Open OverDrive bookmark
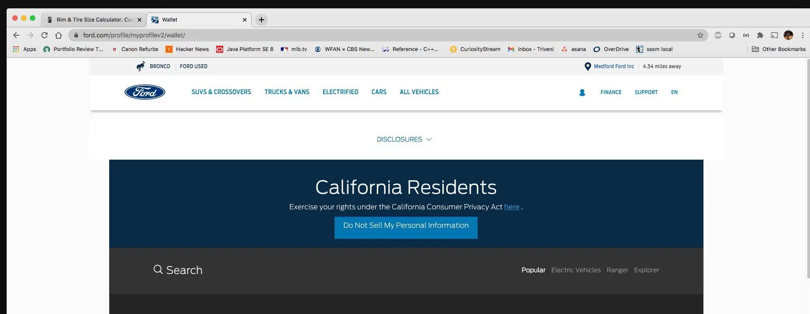 [611, 49]
